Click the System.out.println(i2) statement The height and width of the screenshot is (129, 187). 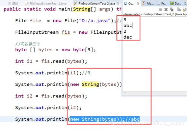[48, 108]
